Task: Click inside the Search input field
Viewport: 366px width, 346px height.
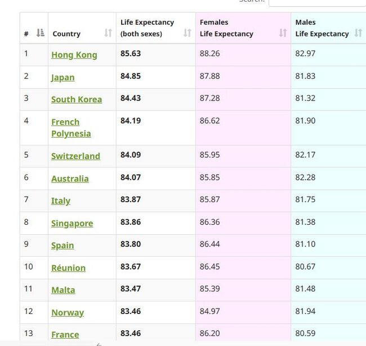Action: tap(318, 2)
